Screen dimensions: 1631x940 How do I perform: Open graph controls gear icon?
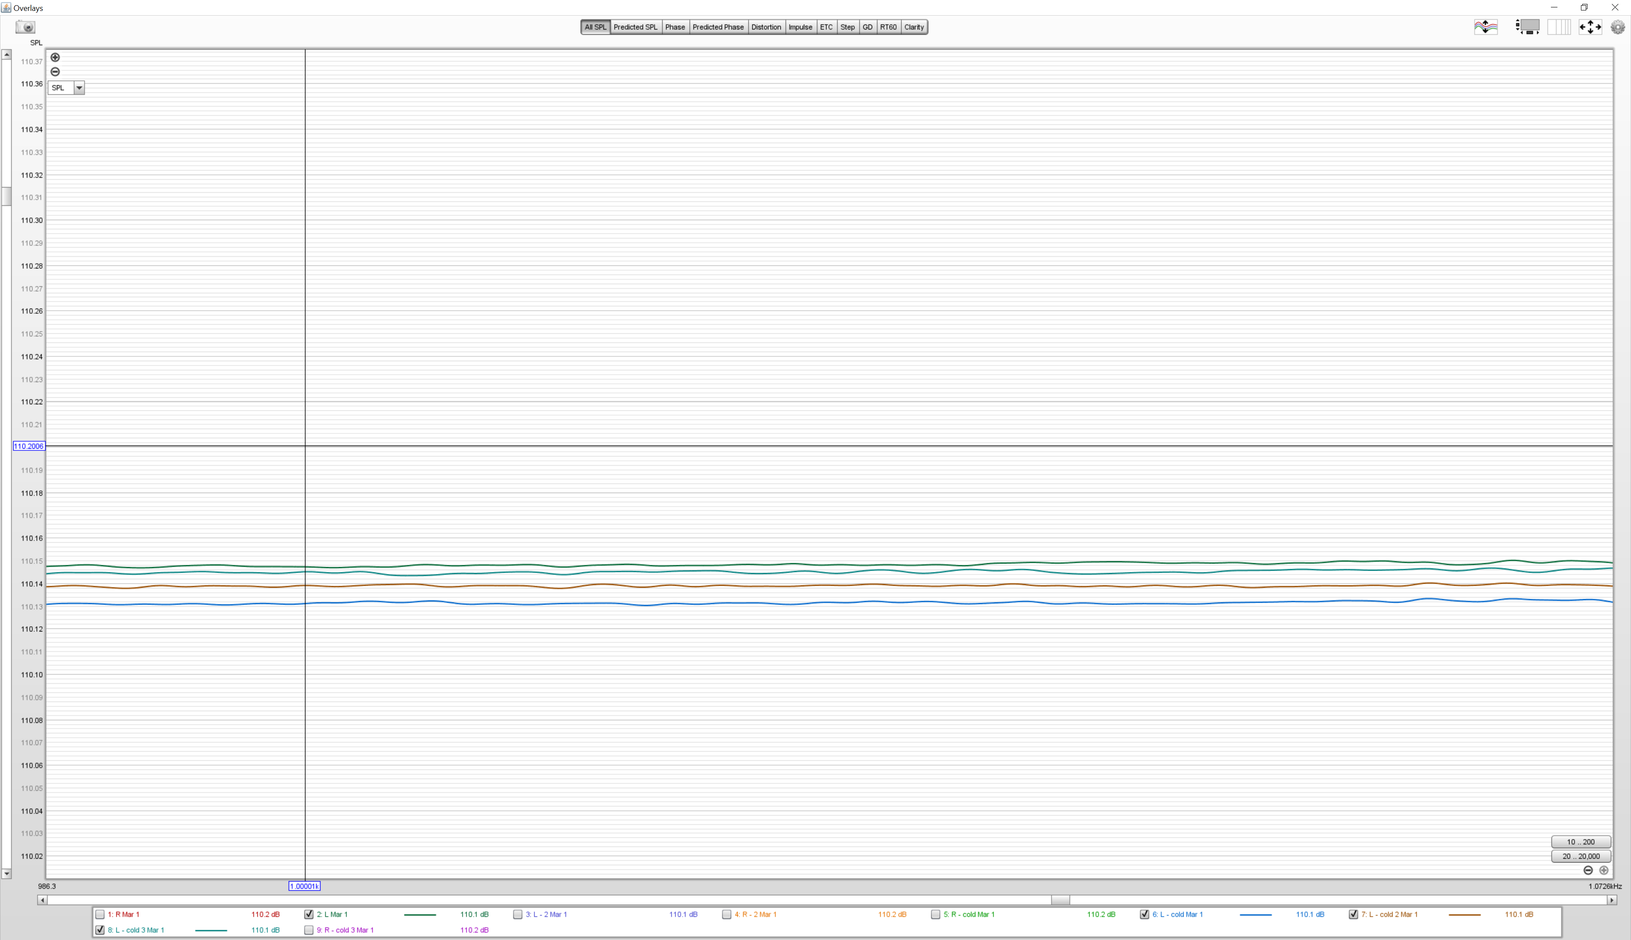pos(1618,27)
